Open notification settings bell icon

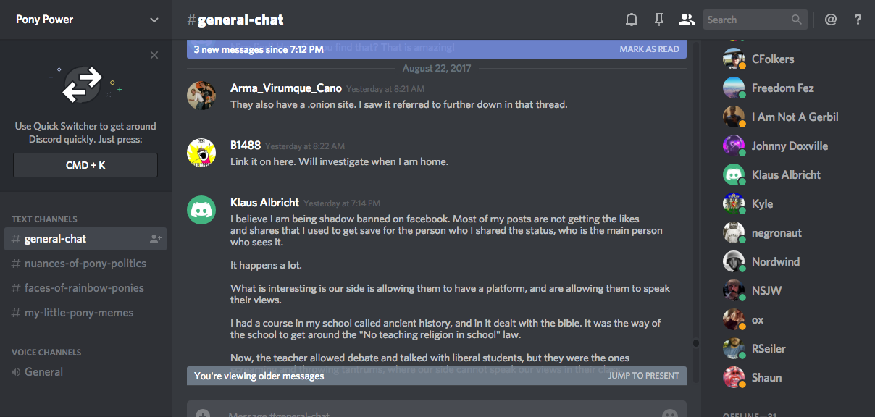coord(632,20)
